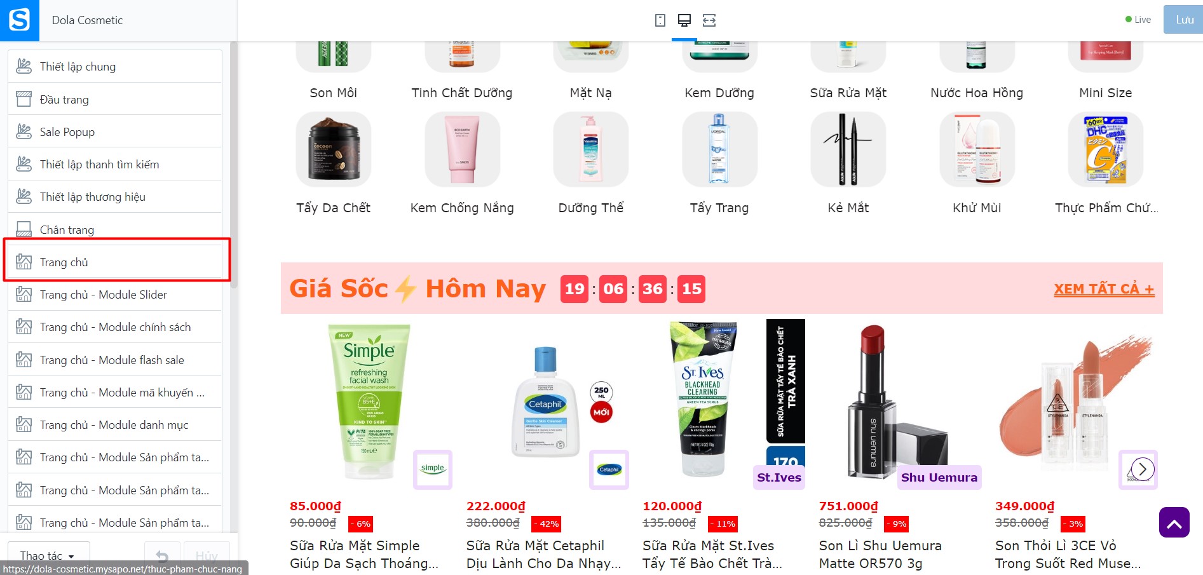Screen dimensions: 1203x575
Task: Open Sale Popup settings
Action: (x=115, y=132)
